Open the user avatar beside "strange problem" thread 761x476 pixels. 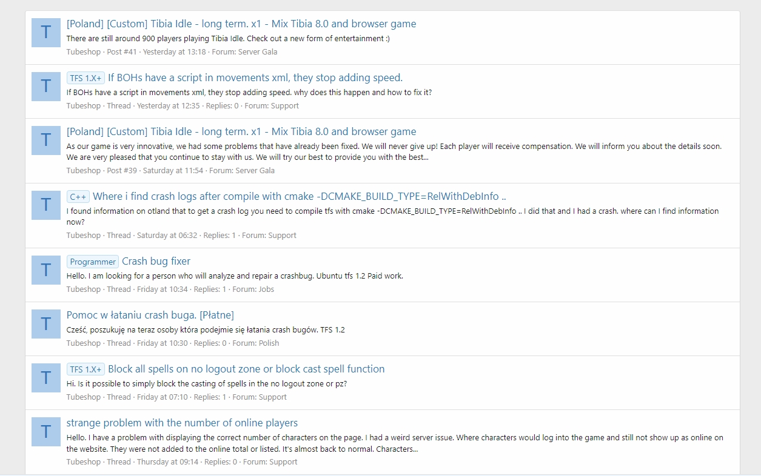coord(46,432)
